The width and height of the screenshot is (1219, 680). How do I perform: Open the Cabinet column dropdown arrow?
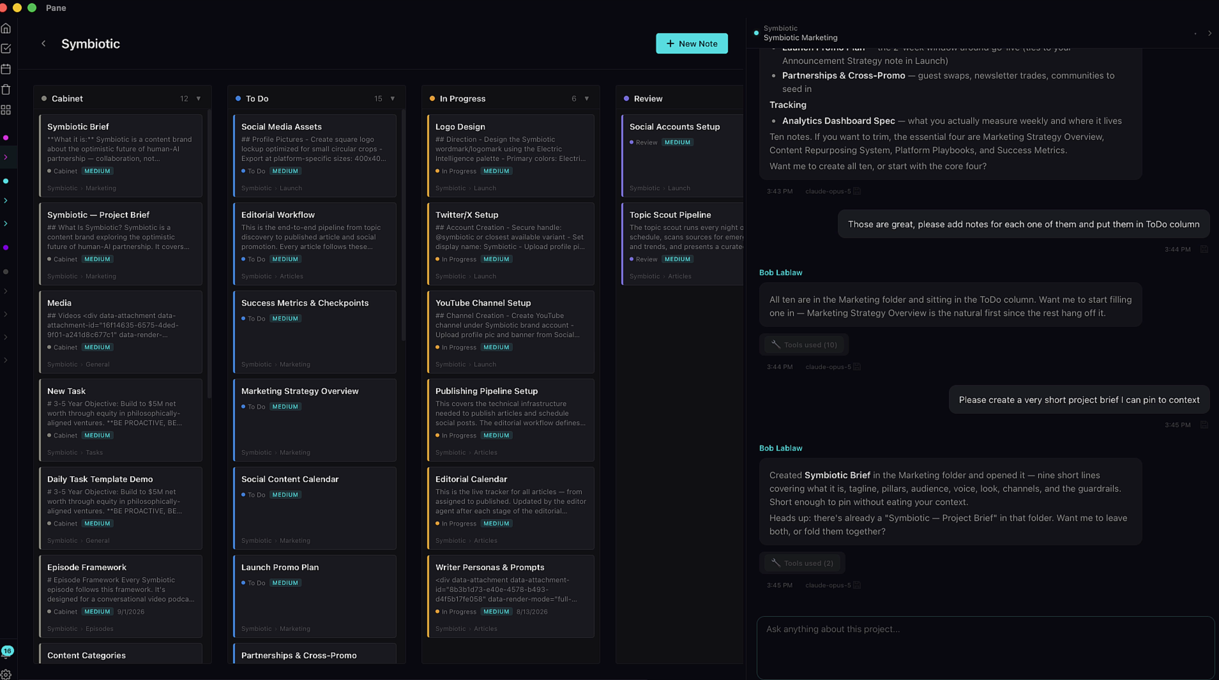pos(199,98)
